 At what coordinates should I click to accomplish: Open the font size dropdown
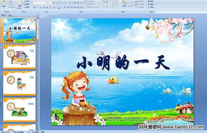[49, 3]
